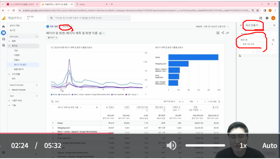280x159 pixels.
Task: Click the blue plus to add table dimension
Action: 97,107
